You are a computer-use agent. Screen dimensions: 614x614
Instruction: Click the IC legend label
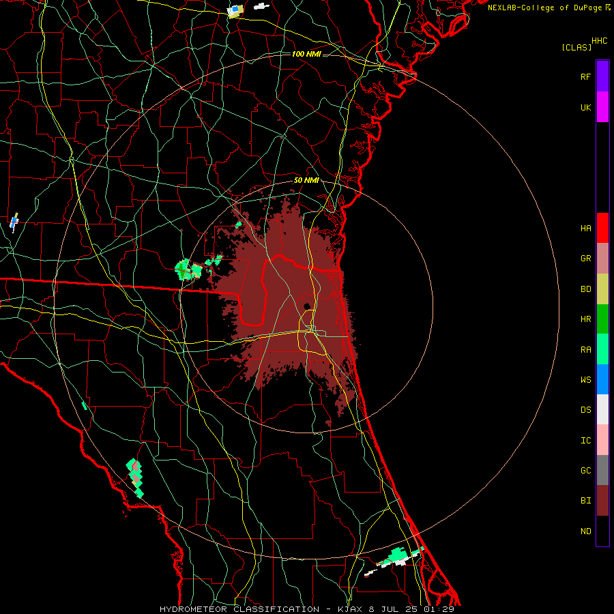click(x=585, y=441)
